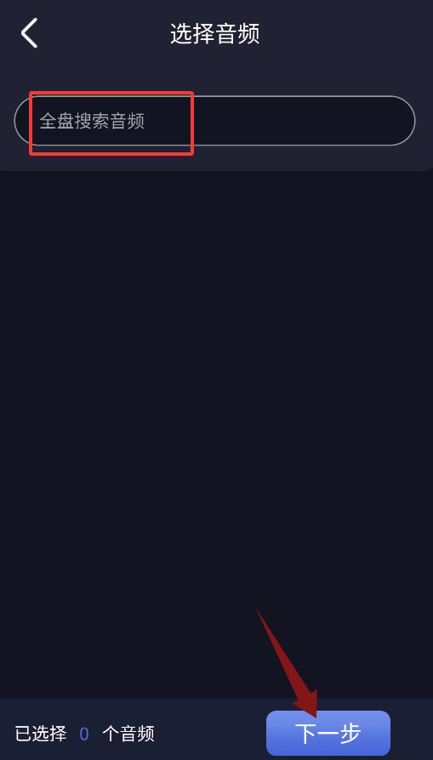
Task: Proceed to next step with blue button
Action: tap(328, 733)
